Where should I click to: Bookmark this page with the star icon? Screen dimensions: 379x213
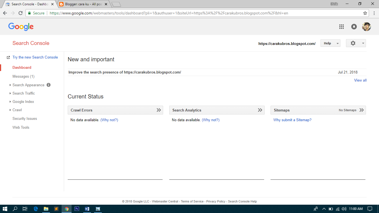pos(365,13)
